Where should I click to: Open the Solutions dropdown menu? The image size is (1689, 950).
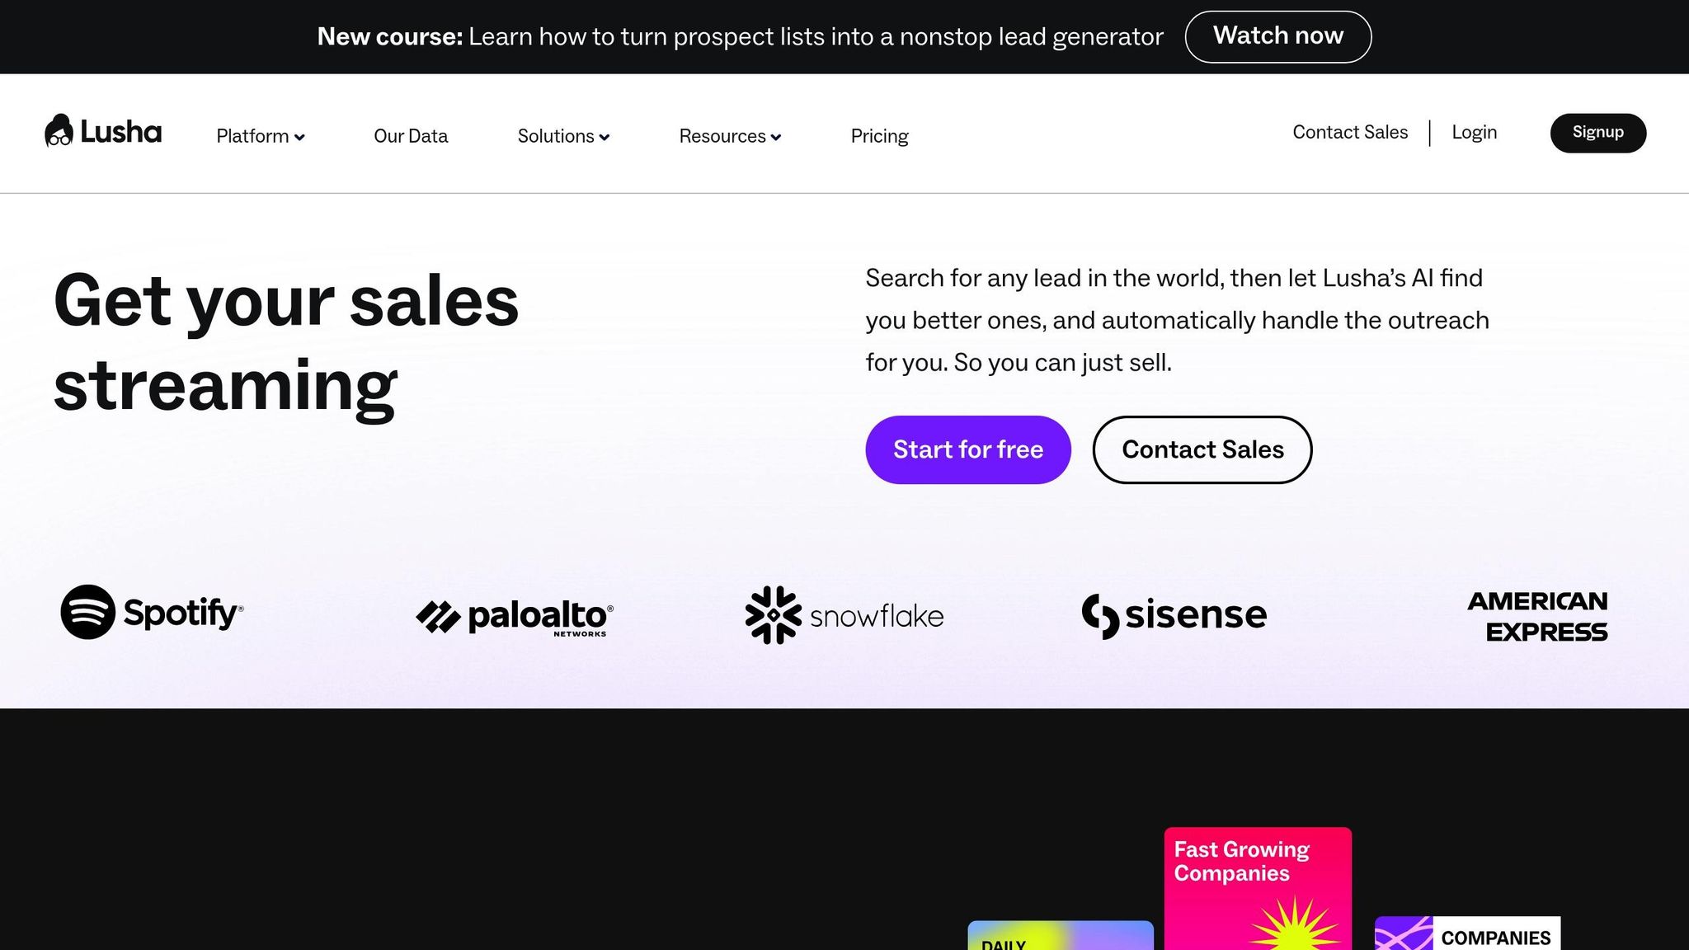563,136
